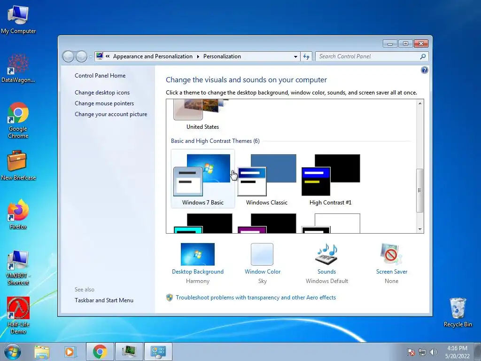Open Windows Explorer from the taskbar

42,352
